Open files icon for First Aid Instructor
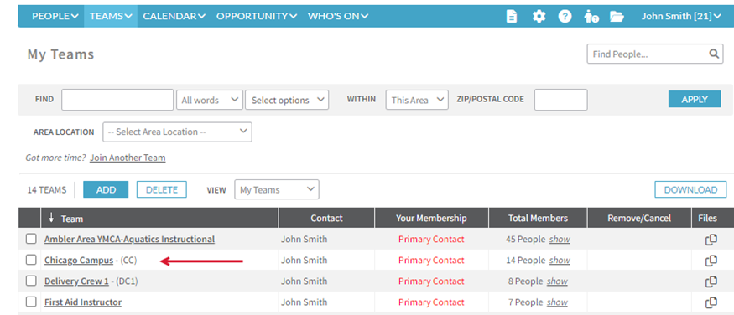 pyautogui.click(x=711, y=302)
